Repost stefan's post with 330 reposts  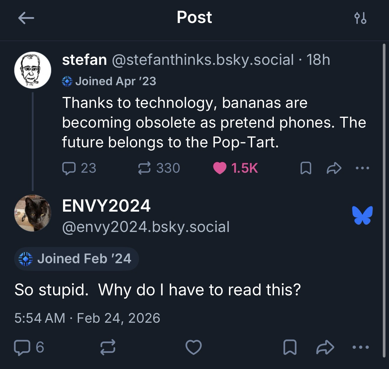coord(144,168)
